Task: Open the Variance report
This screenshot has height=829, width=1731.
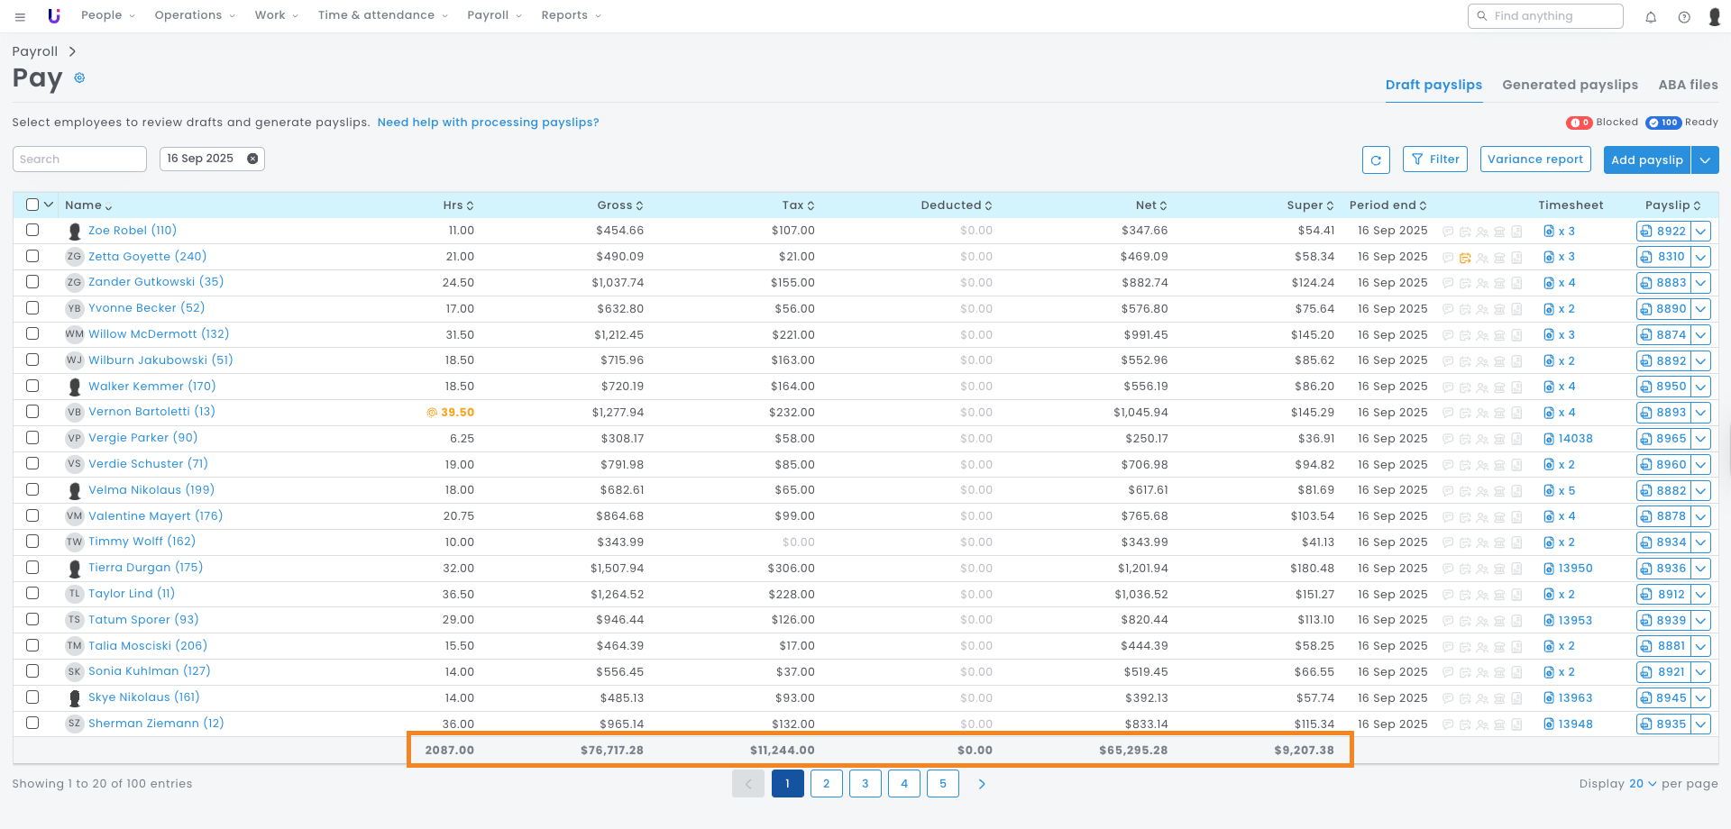Action: [x=1534, y=159]
